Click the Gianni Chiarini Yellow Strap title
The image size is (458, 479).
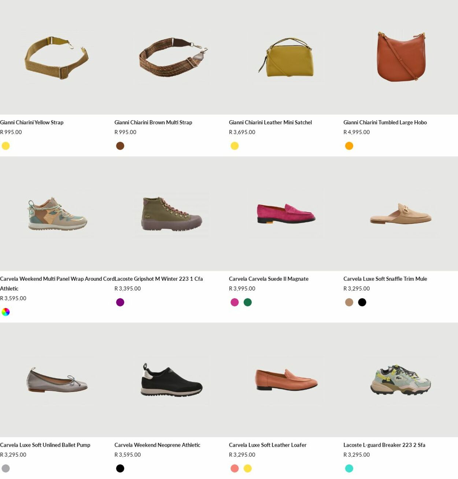(x=32, y=122)
